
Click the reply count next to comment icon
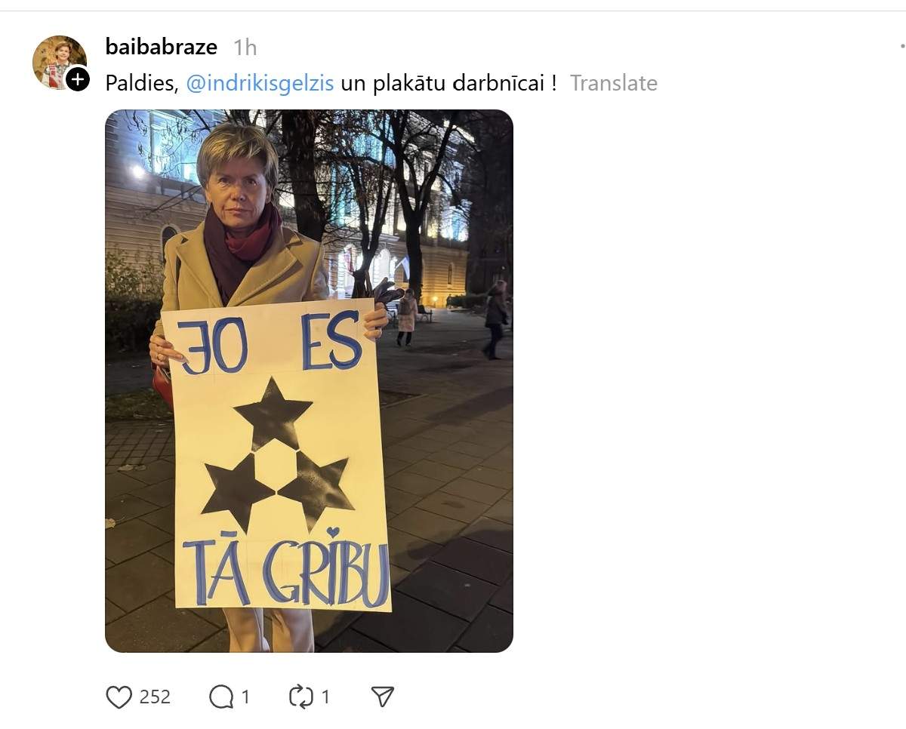245,697
